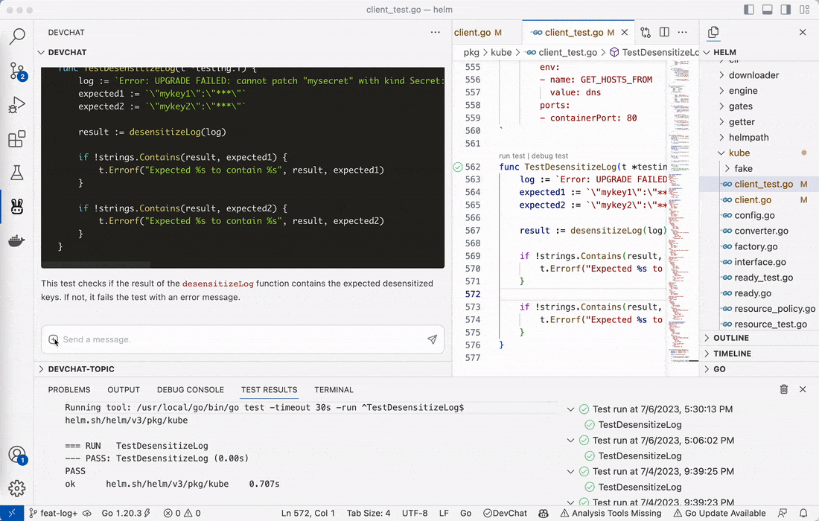
Task: Open the Search view in the activity bar
Action: pyautogui.click(x=17, y=36)
